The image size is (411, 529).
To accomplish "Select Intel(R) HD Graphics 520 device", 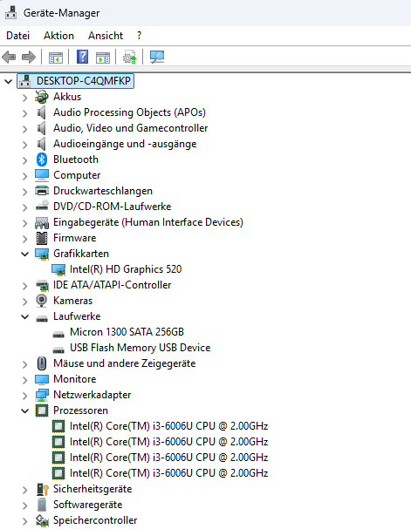I will click(x=126, y=269).
